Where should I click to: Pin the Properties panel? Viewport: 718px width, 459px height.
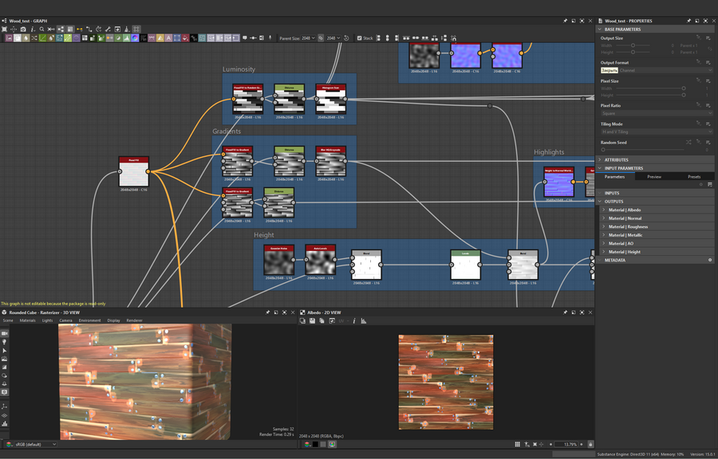point(689,21)
